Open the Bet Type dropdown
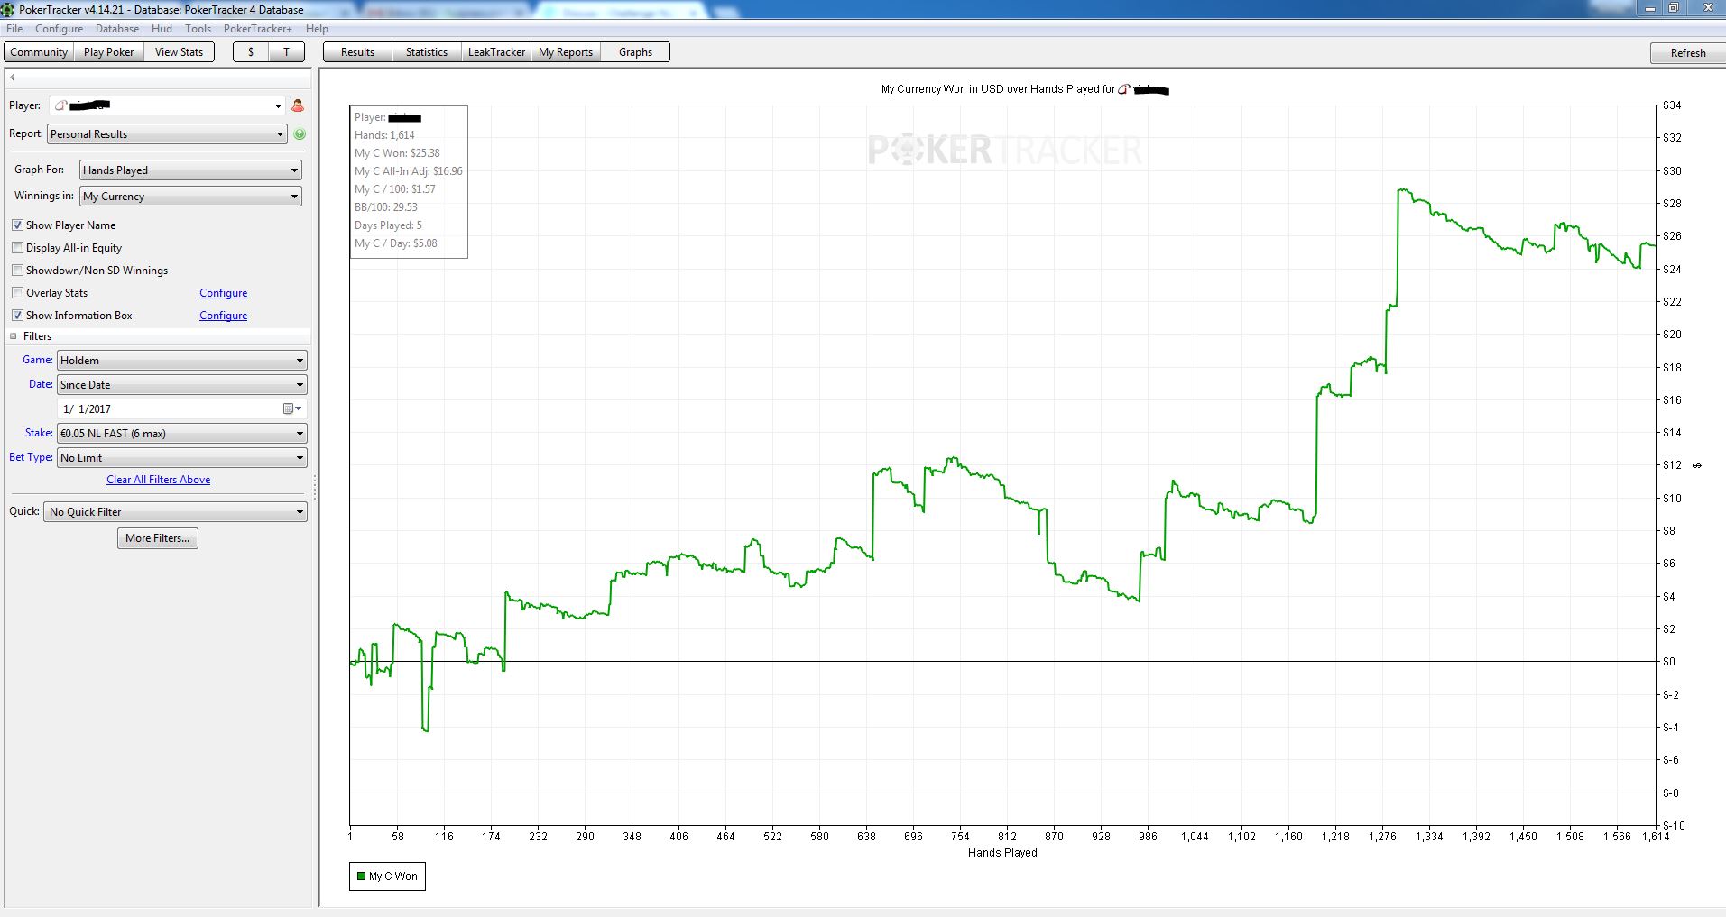1726x917 pixels. coord(182,457)
